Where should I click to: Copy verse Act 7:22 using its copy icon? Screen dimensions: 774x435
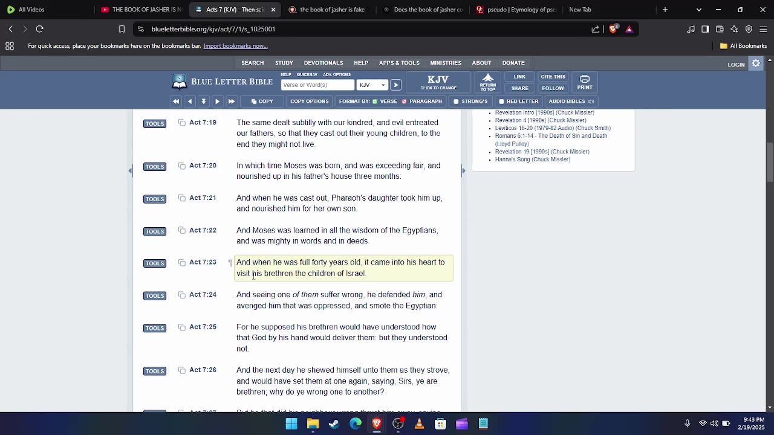182,230
